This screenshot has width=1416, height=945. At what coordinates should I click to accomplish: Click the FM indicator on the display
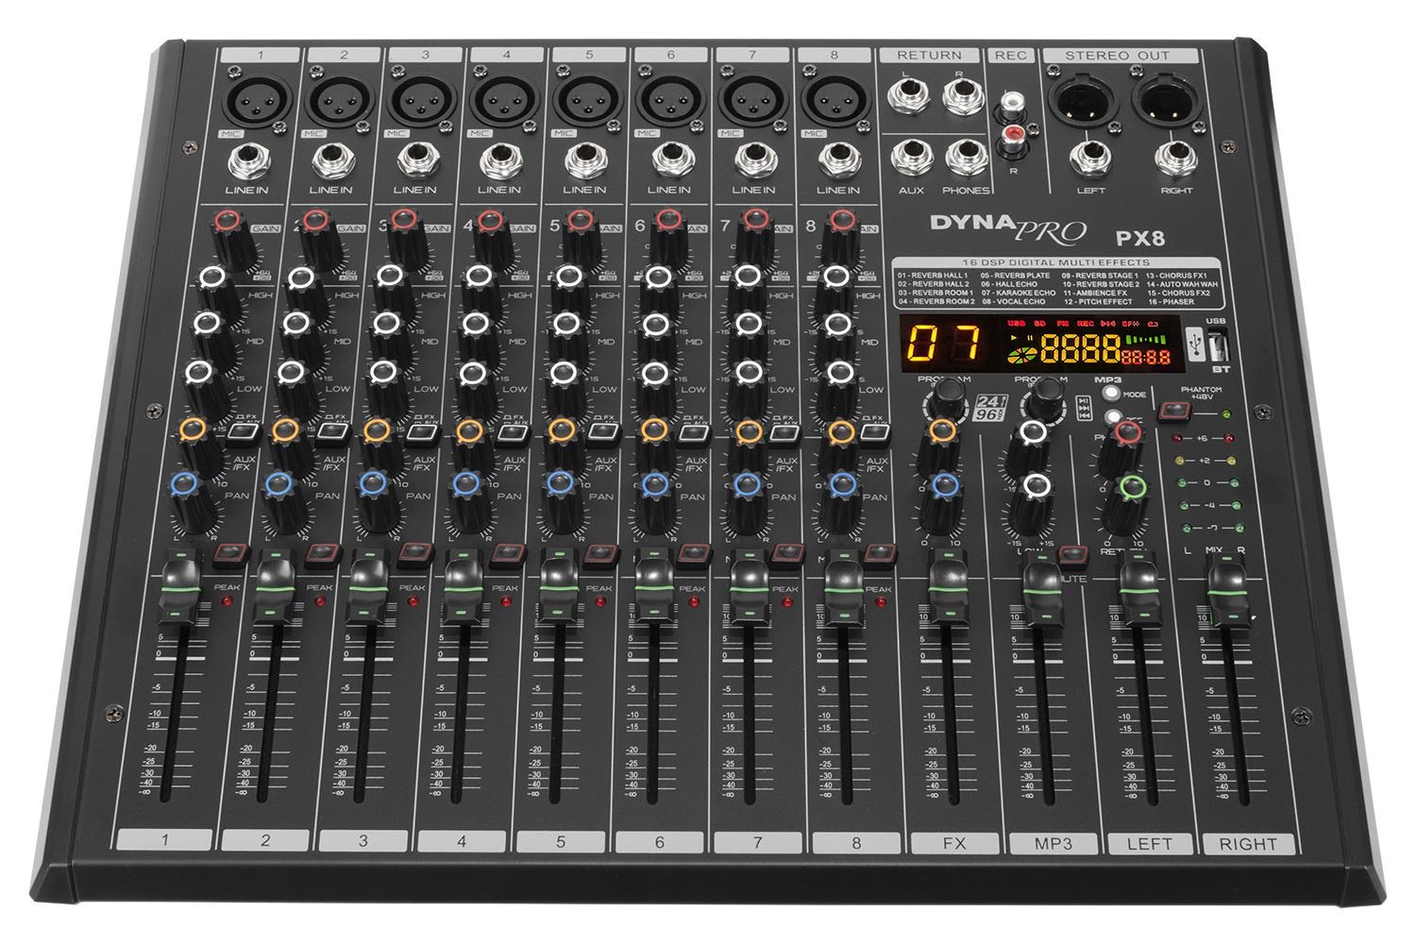pos(1062,323)
